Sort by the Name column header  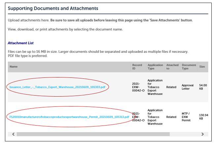pos(14,67)
